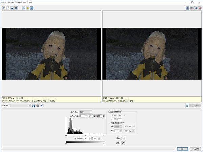Click the 暗 cutoff percentage field

pos(128,127)
